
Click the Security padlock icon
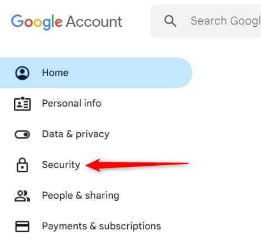22,165
